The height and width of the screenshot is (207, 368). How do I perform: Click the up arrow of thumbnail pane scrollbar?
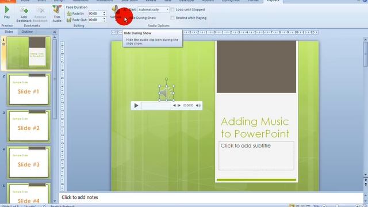click(55, 37)
